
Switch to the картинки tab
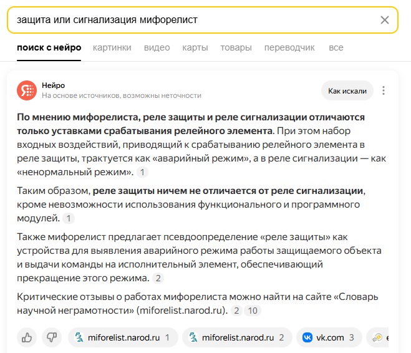pos(112,47)
